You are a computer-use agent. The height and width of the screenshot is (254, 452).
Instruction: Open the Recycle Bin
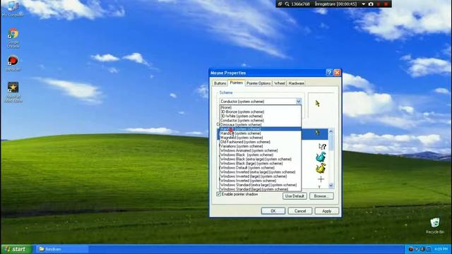click(x=435, y=226)
